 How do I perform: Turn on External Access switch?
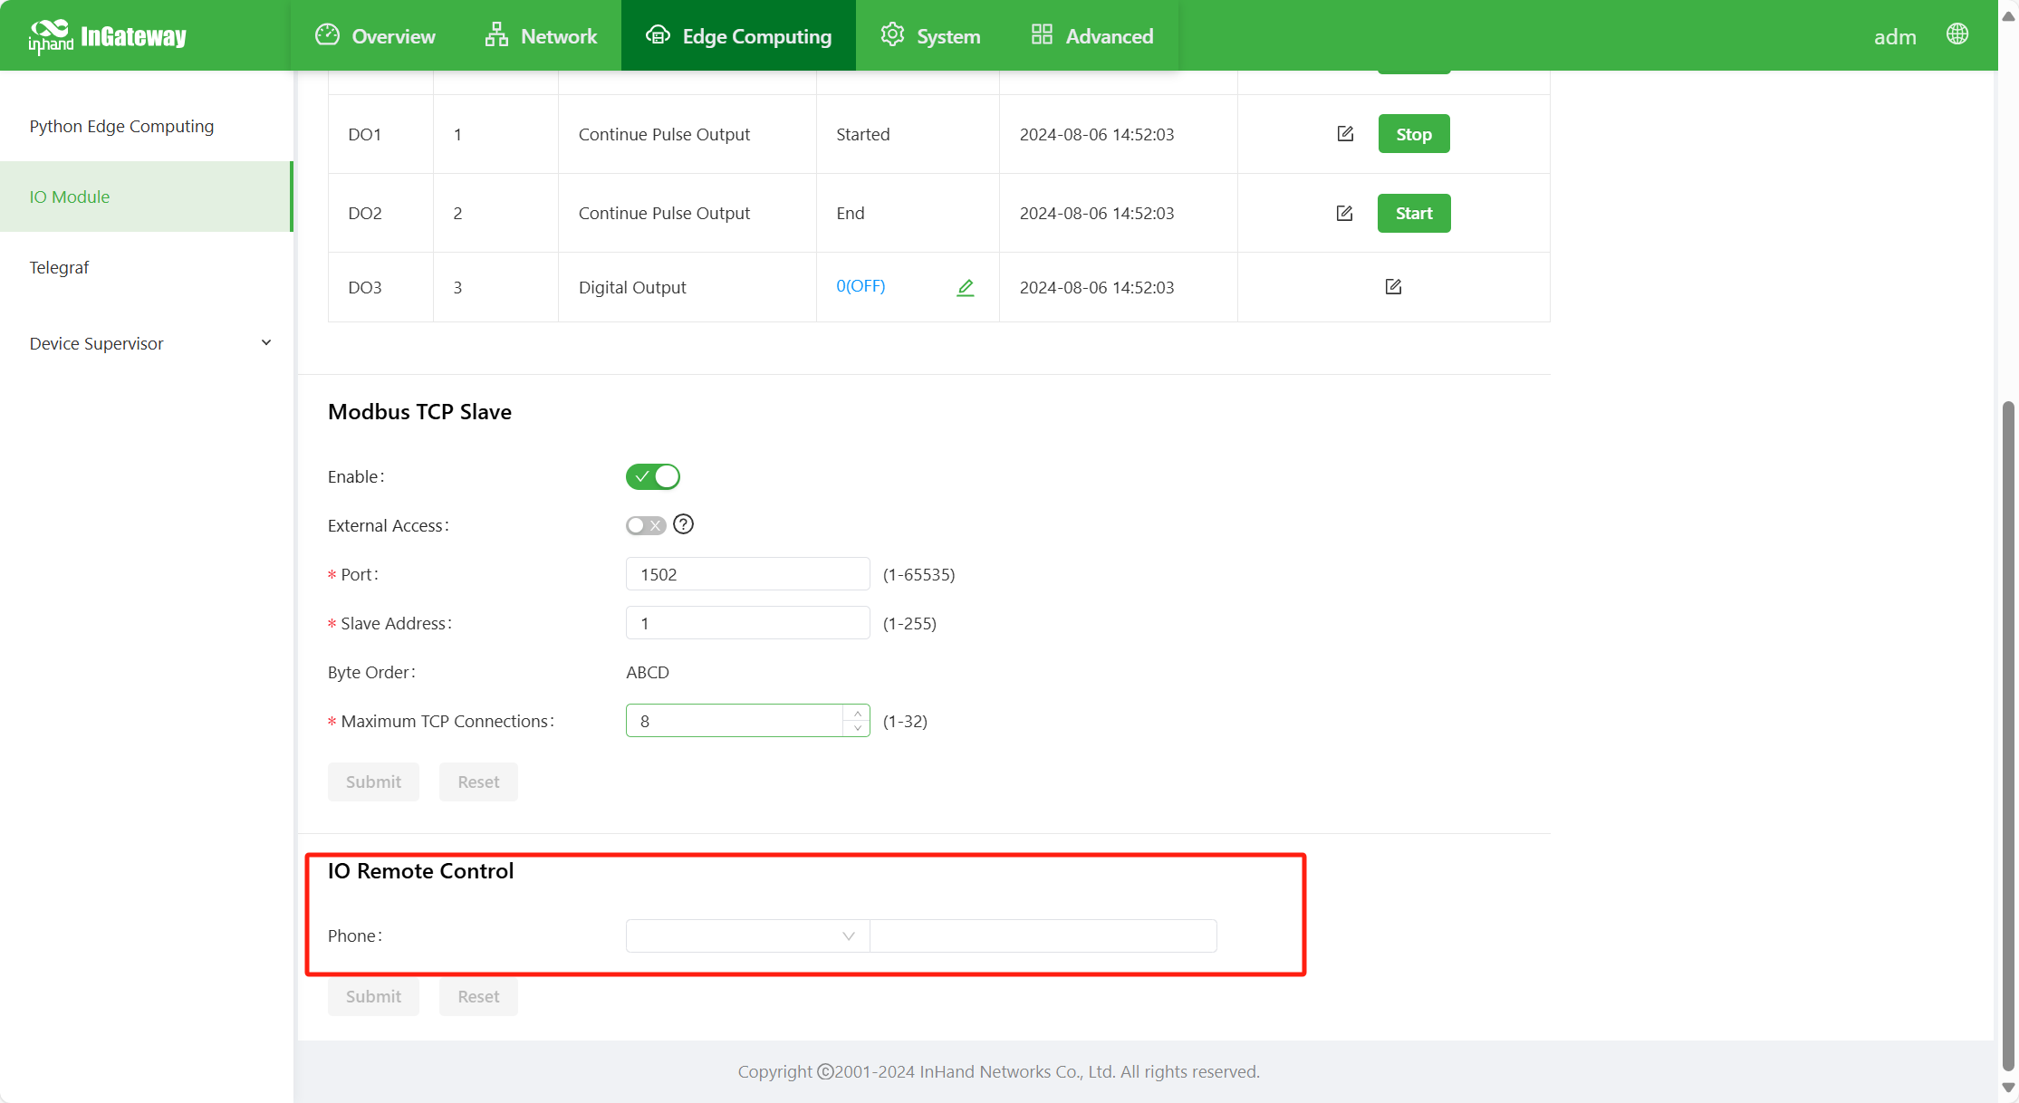pos(646,525)
